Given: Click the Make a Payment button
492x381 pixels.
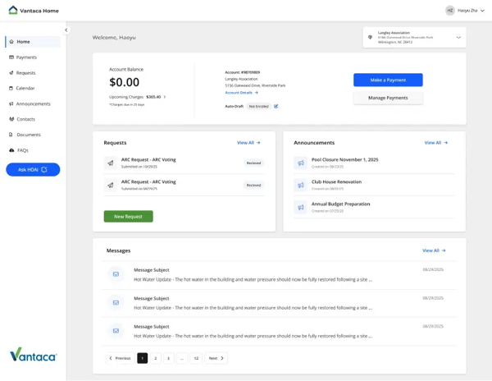Looking at the screenshot, I should (388, 80).
